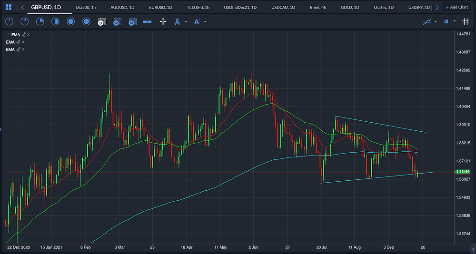Image resolution: width=476 pixels, height=254 pixels.
Task: Click the 20 Jul date label
Action: 322,246
